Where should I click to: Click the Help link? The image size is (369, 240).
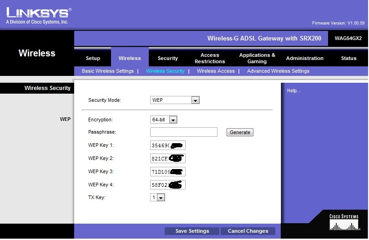pyautogui.click(x=293, y=91)
